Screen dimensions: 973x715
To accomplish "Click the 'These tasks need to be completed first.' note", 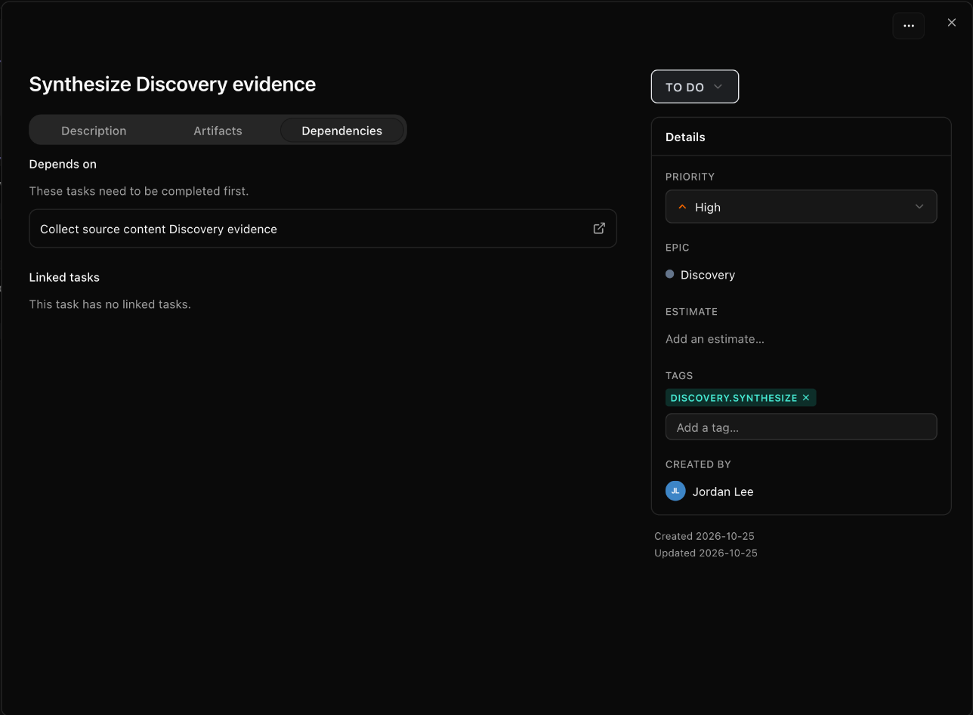I will (139, 191).
